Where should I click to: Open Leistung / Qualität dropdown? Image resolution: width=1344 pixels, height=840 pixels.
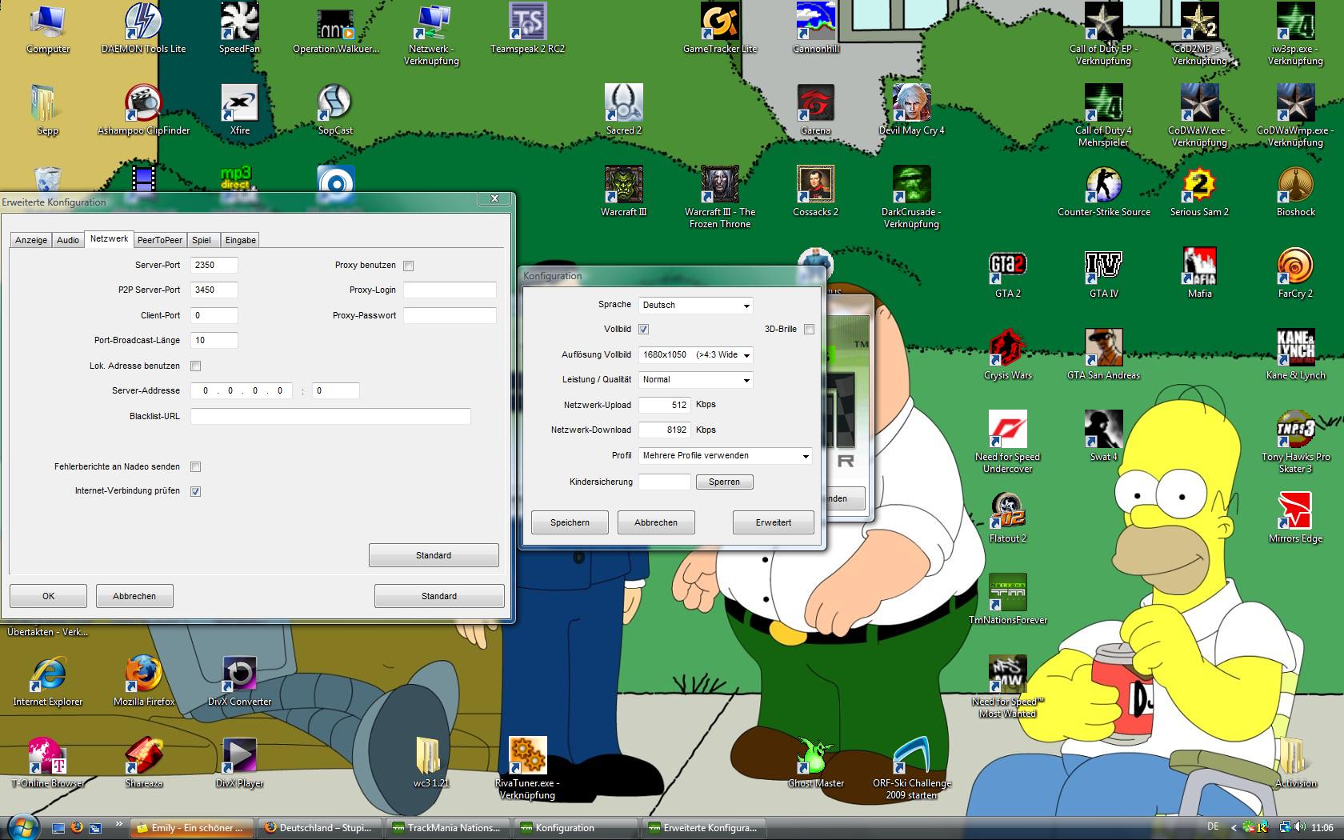695,380
